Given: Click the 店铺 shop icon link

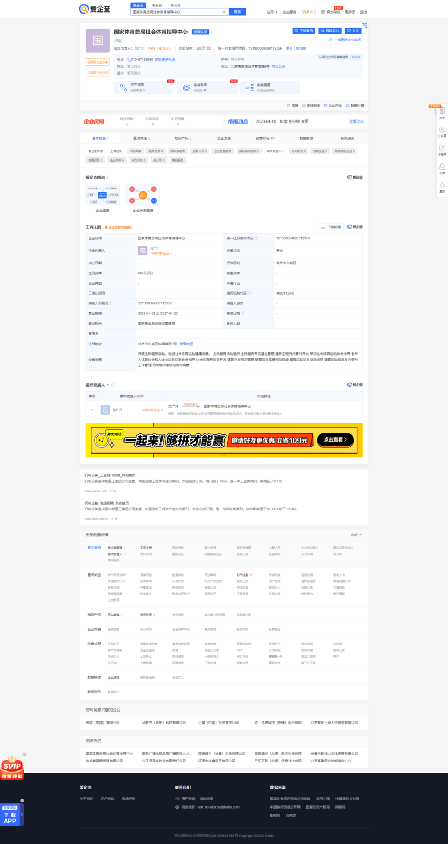Looking at the screenshot, I should pos(293,106).
